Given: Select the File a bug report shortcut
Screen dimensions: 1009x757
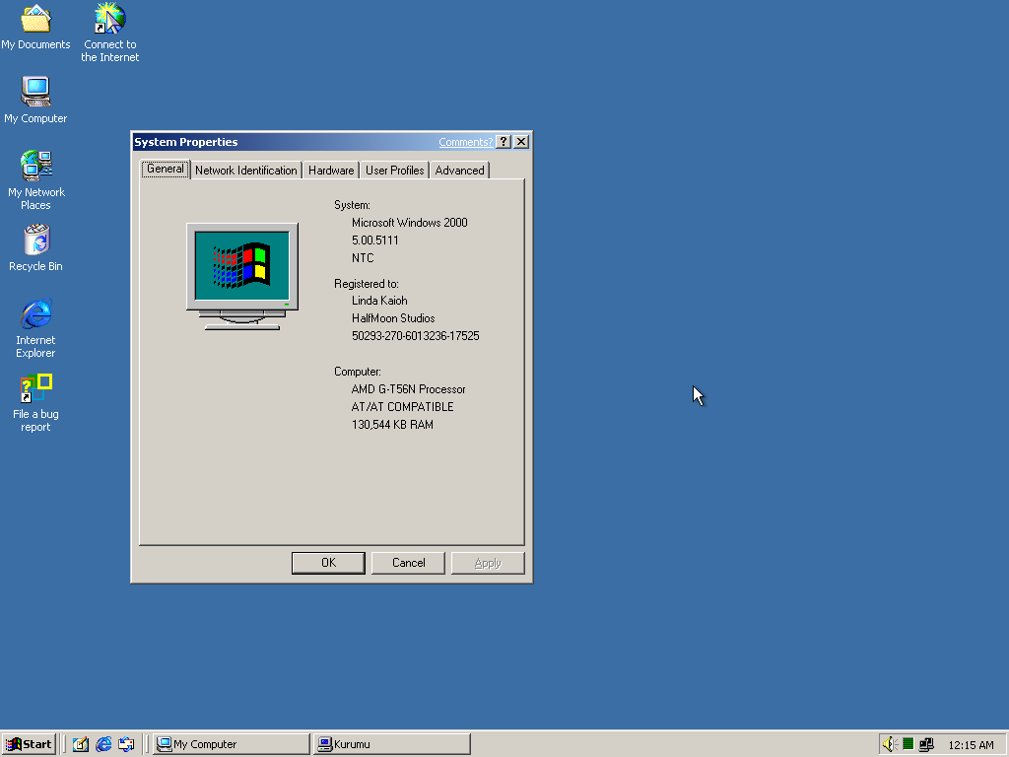Looking at the screenshot, I should point(35,403).
